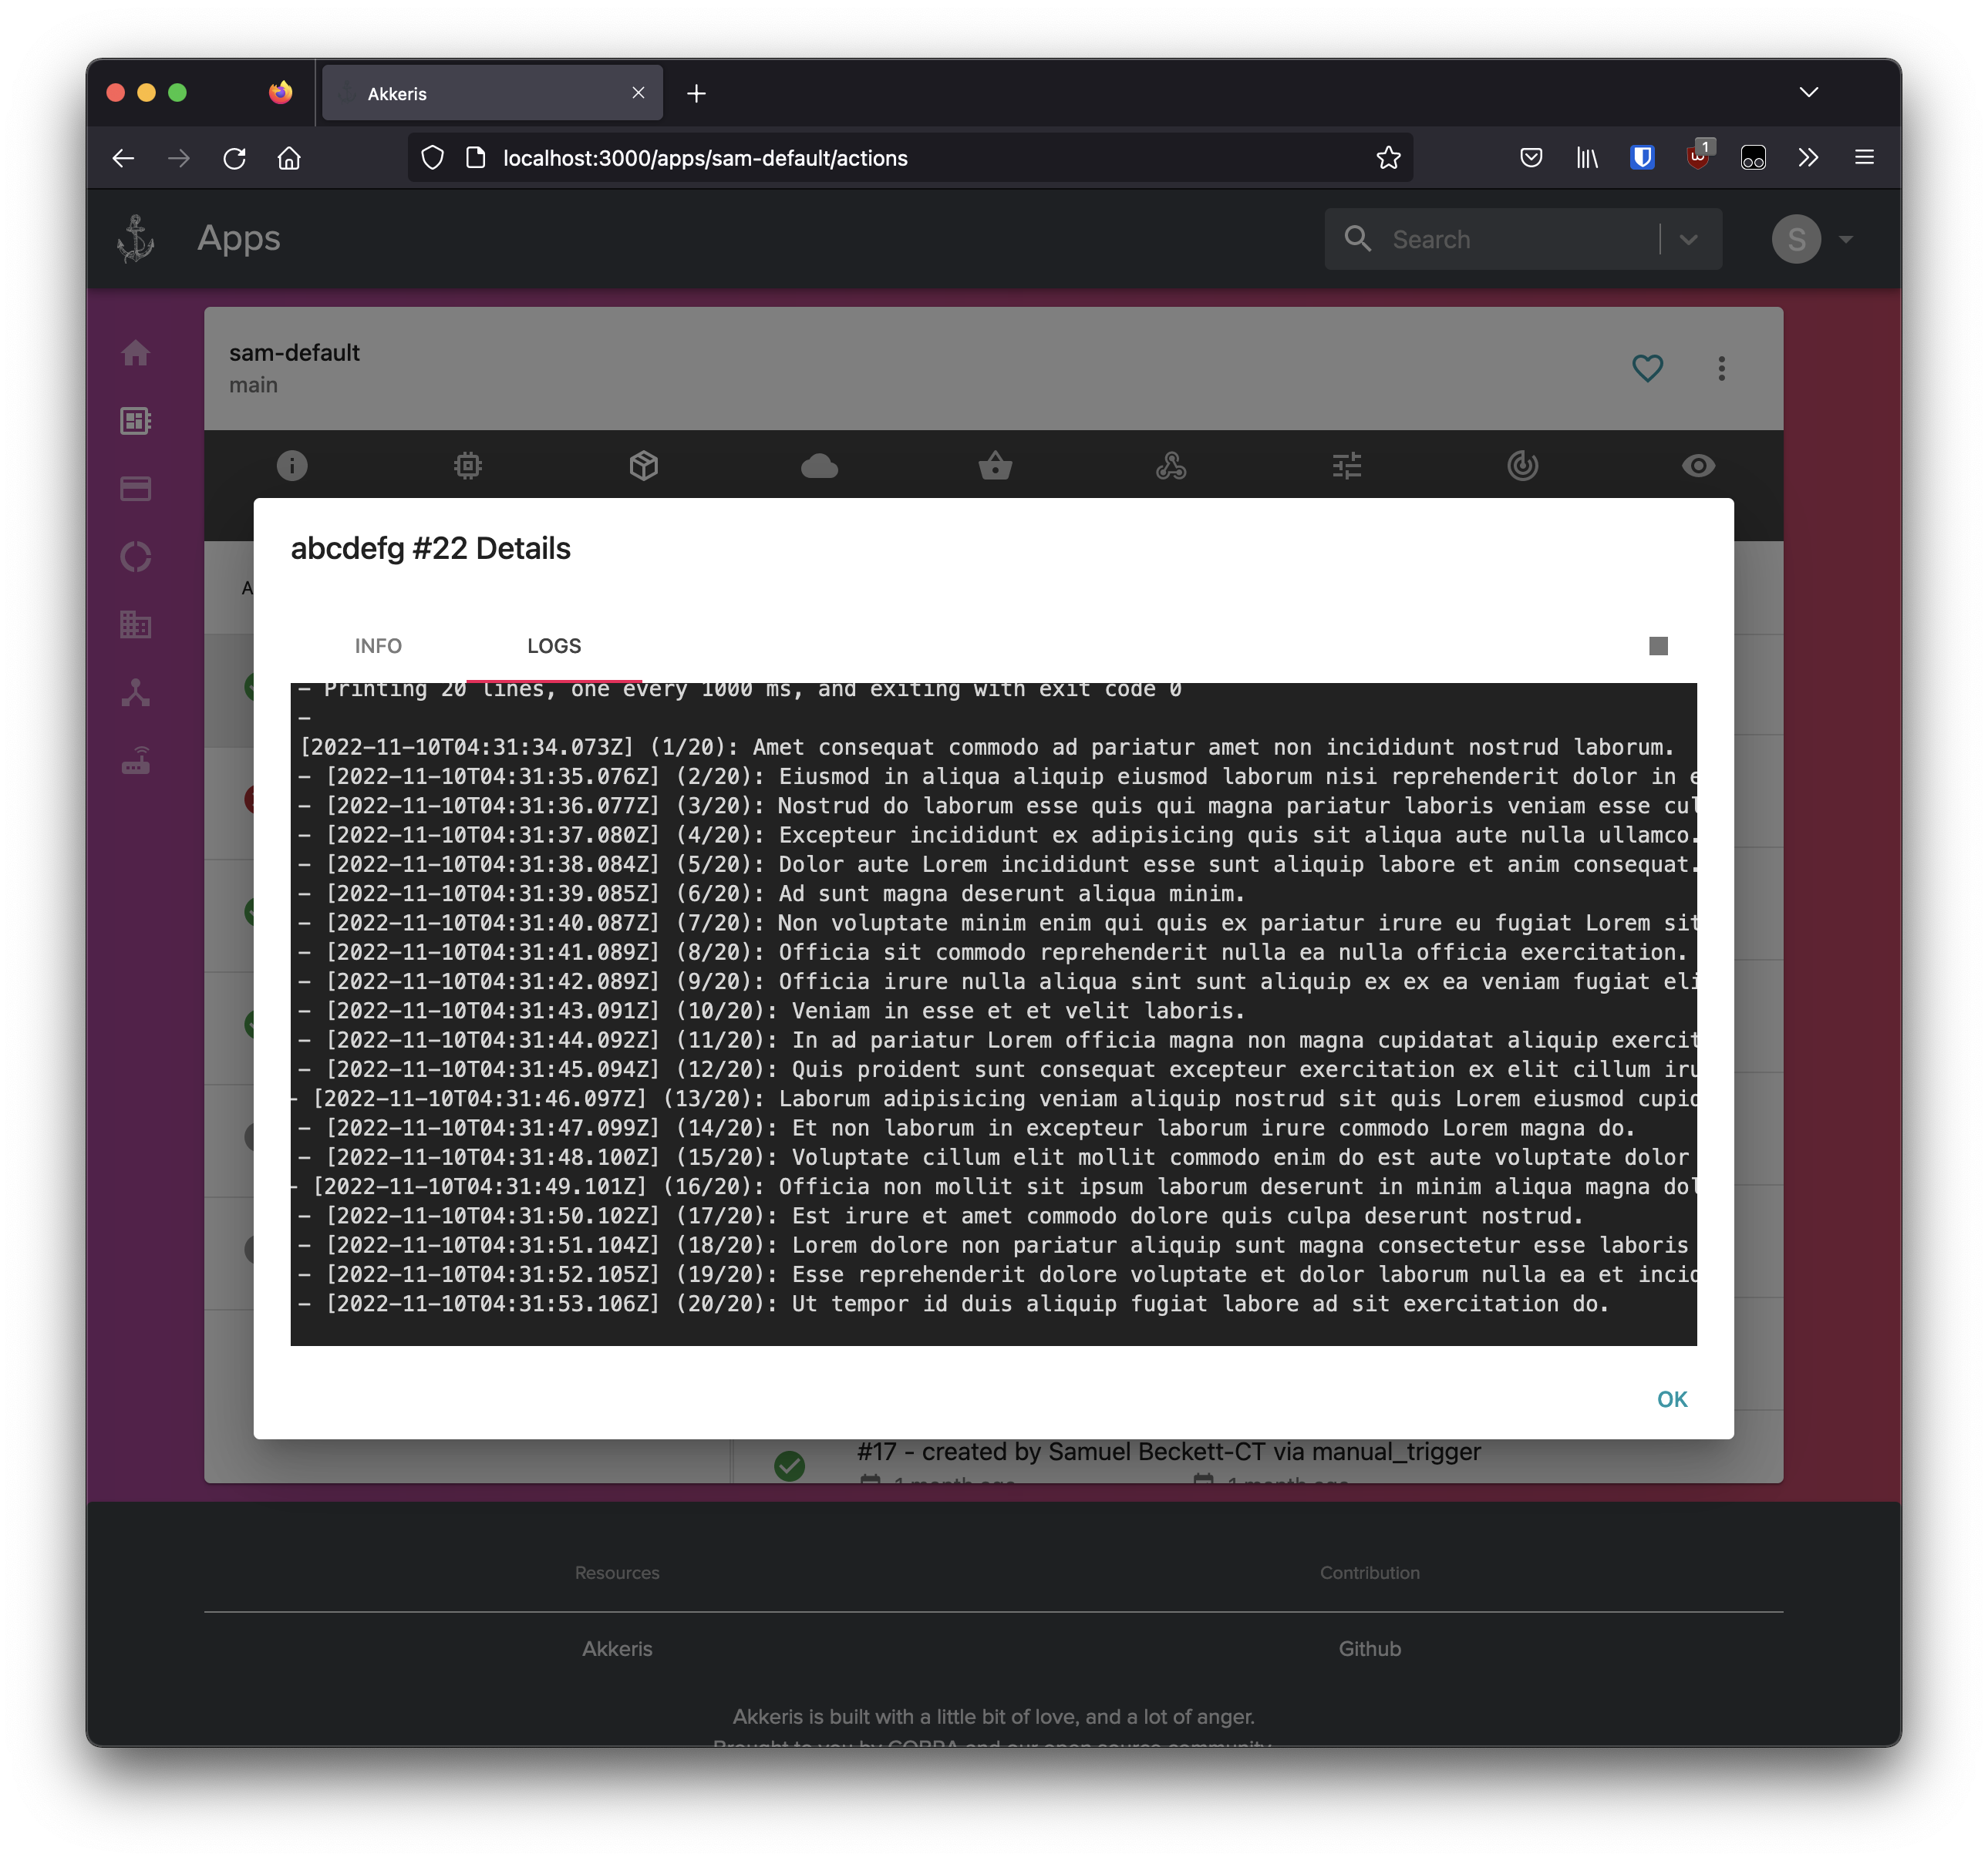Toggle the favorite heart for sam-default
Screen dimensions: 1988x1861
click(x=1647, y=368)
